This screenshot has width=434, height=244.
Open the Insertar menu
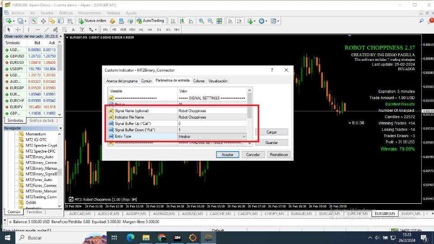(x=47, y=13)
